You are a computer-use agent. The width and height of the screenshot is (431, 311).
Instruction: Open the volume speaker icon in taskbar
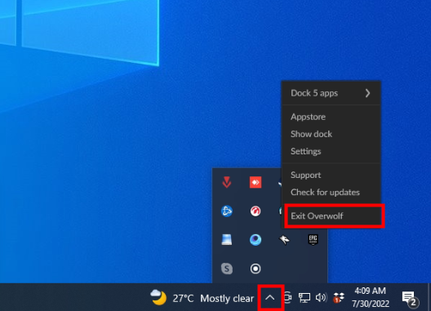321,297
